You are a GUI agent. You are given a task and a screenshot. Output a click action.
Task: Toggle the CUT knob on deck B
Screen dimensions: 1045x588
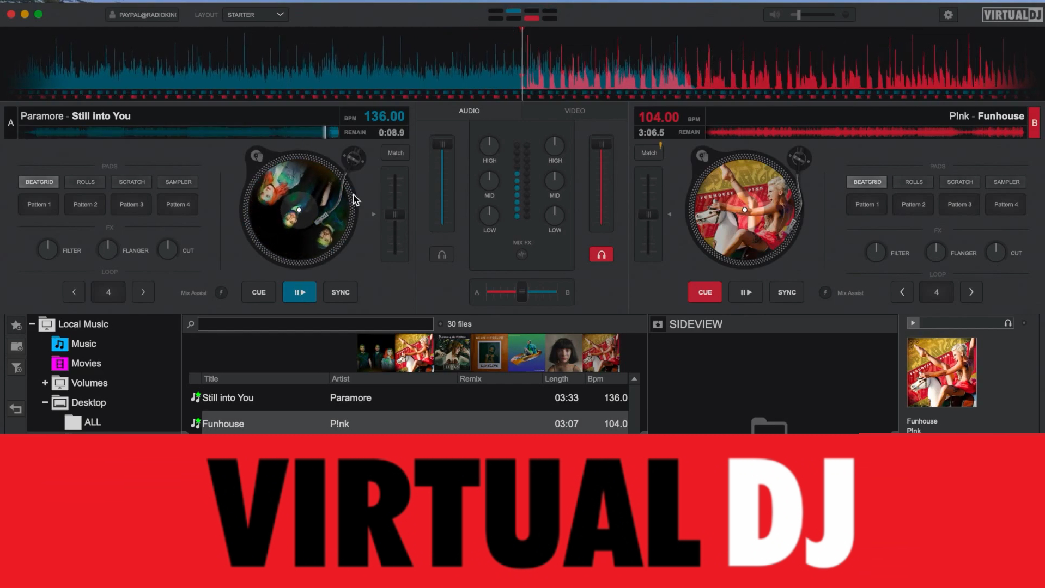(x=995, y=252)
